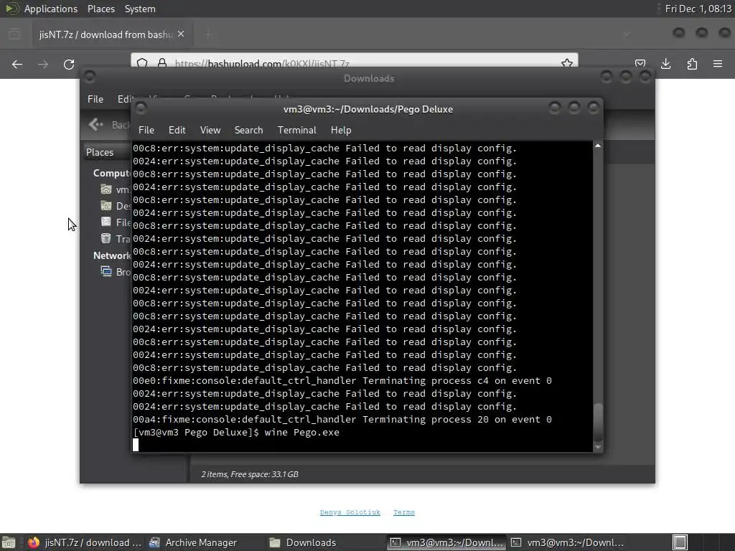
Task: Click the padlock icon in the address bar
Action: 162,63
